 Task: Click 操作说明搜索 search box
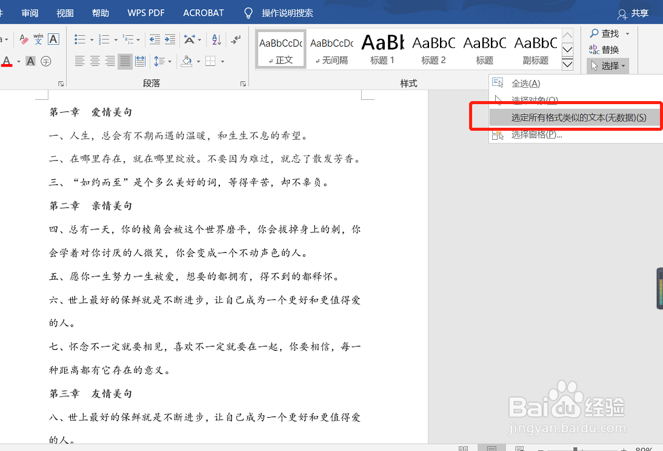click(287, 13)
